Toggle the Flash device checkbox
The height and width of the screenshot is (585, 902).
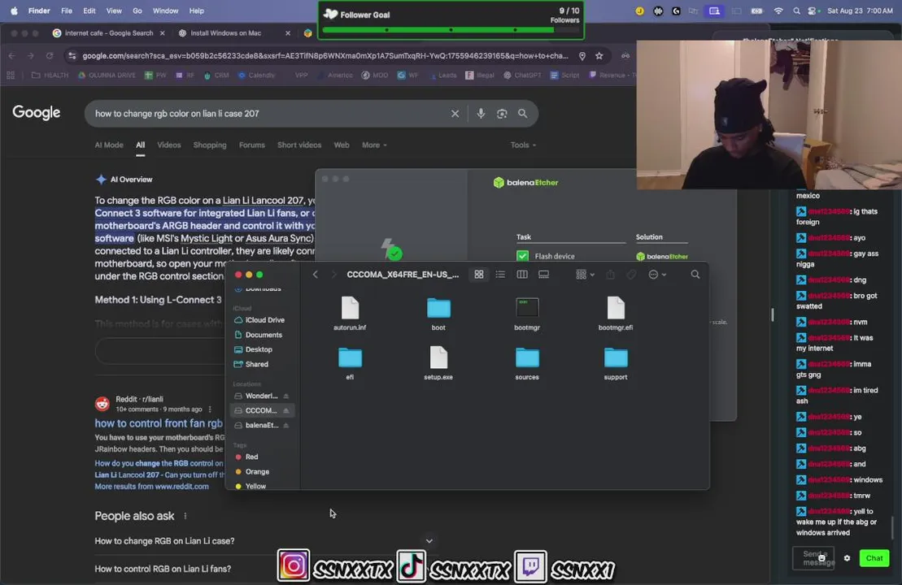tap(522, 256)
